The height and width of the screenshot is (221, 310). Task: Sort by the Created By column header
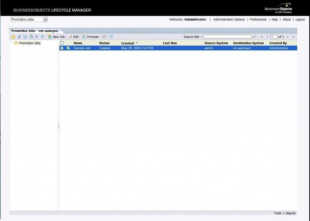pyautogui.click(x=278, y=43)
